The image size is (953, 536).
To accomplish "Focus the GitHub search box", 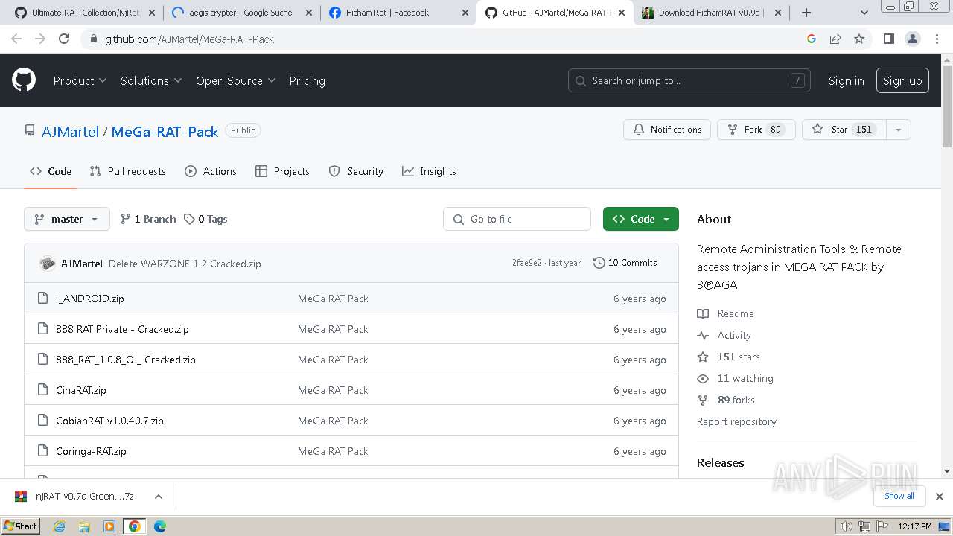I will (689, 80).
